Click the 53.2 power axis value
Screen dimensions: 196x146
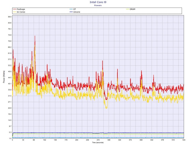[x=10, y=65]
